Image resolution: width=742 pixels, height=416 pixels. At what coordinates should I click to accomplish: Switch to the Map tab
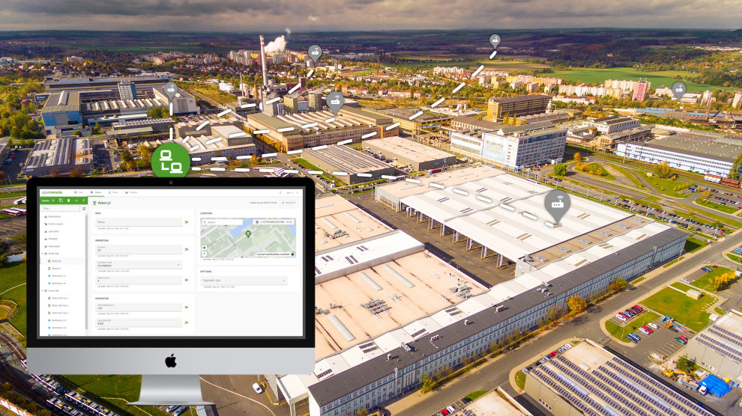pos(79,192)
